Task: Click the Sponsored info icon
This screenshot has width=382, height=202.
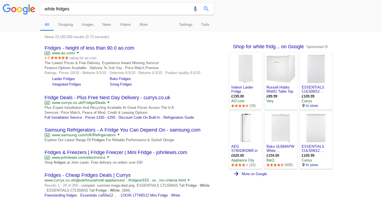Action: (326, 47)
